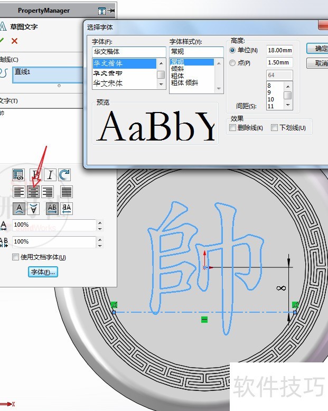328x411 pixels.
Task: Click the 18.00mm height field
Action: pos(279,50)
